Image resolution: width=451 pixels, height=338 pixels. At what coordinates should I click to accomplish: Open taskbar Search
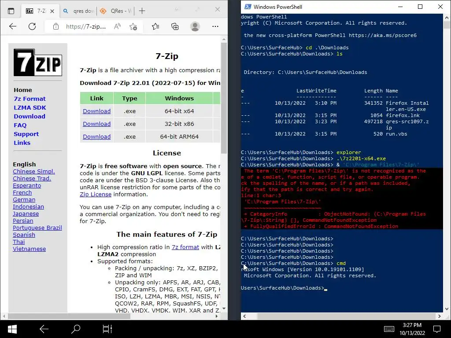point(76,329)
